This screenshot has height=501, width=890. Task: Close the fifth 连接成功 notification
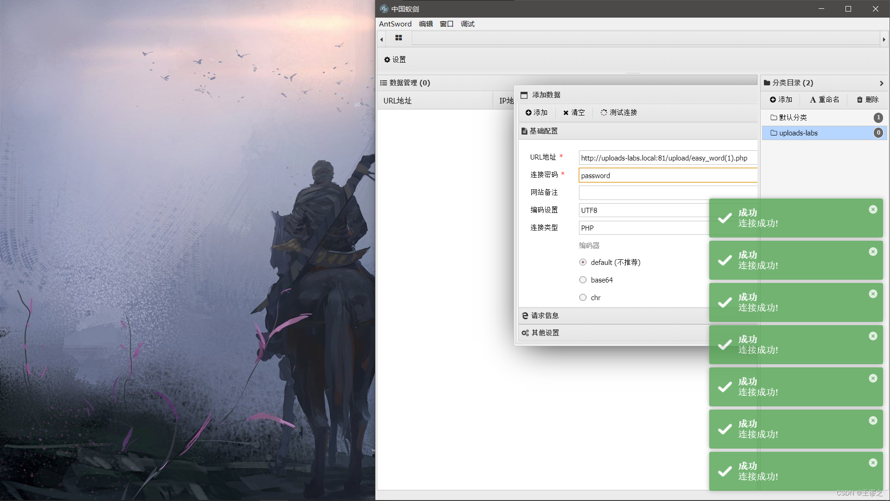(x=873, y=379)
